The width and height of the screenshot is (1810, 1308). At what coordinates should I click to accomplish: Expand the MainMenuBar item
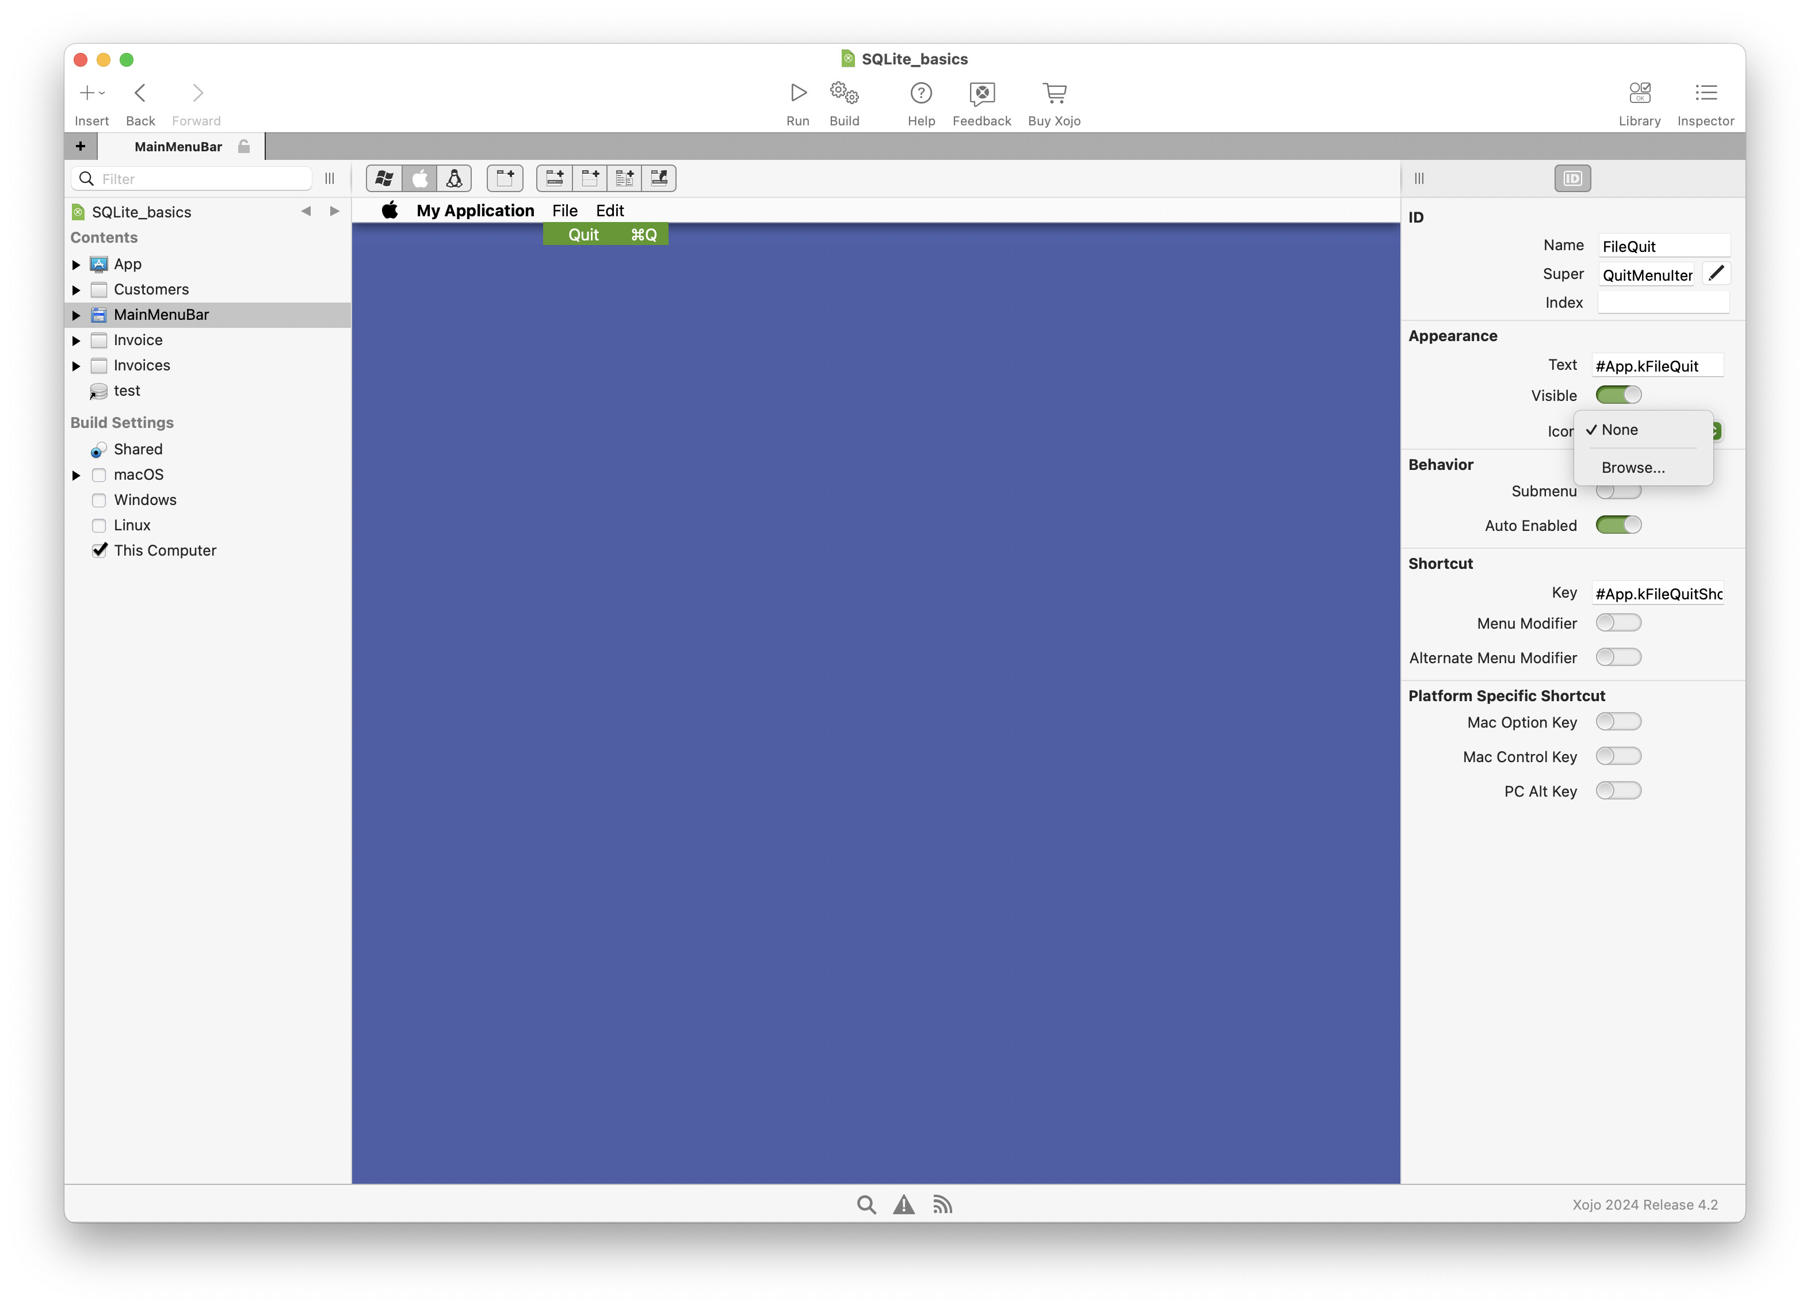77,315
